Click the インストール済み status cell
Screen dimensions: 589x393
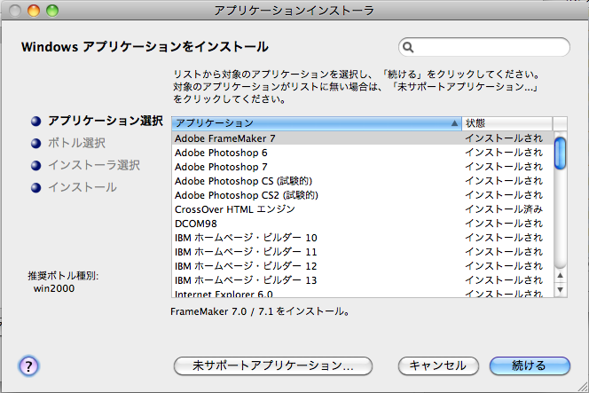pyautogui.click(x=504, y=209)
